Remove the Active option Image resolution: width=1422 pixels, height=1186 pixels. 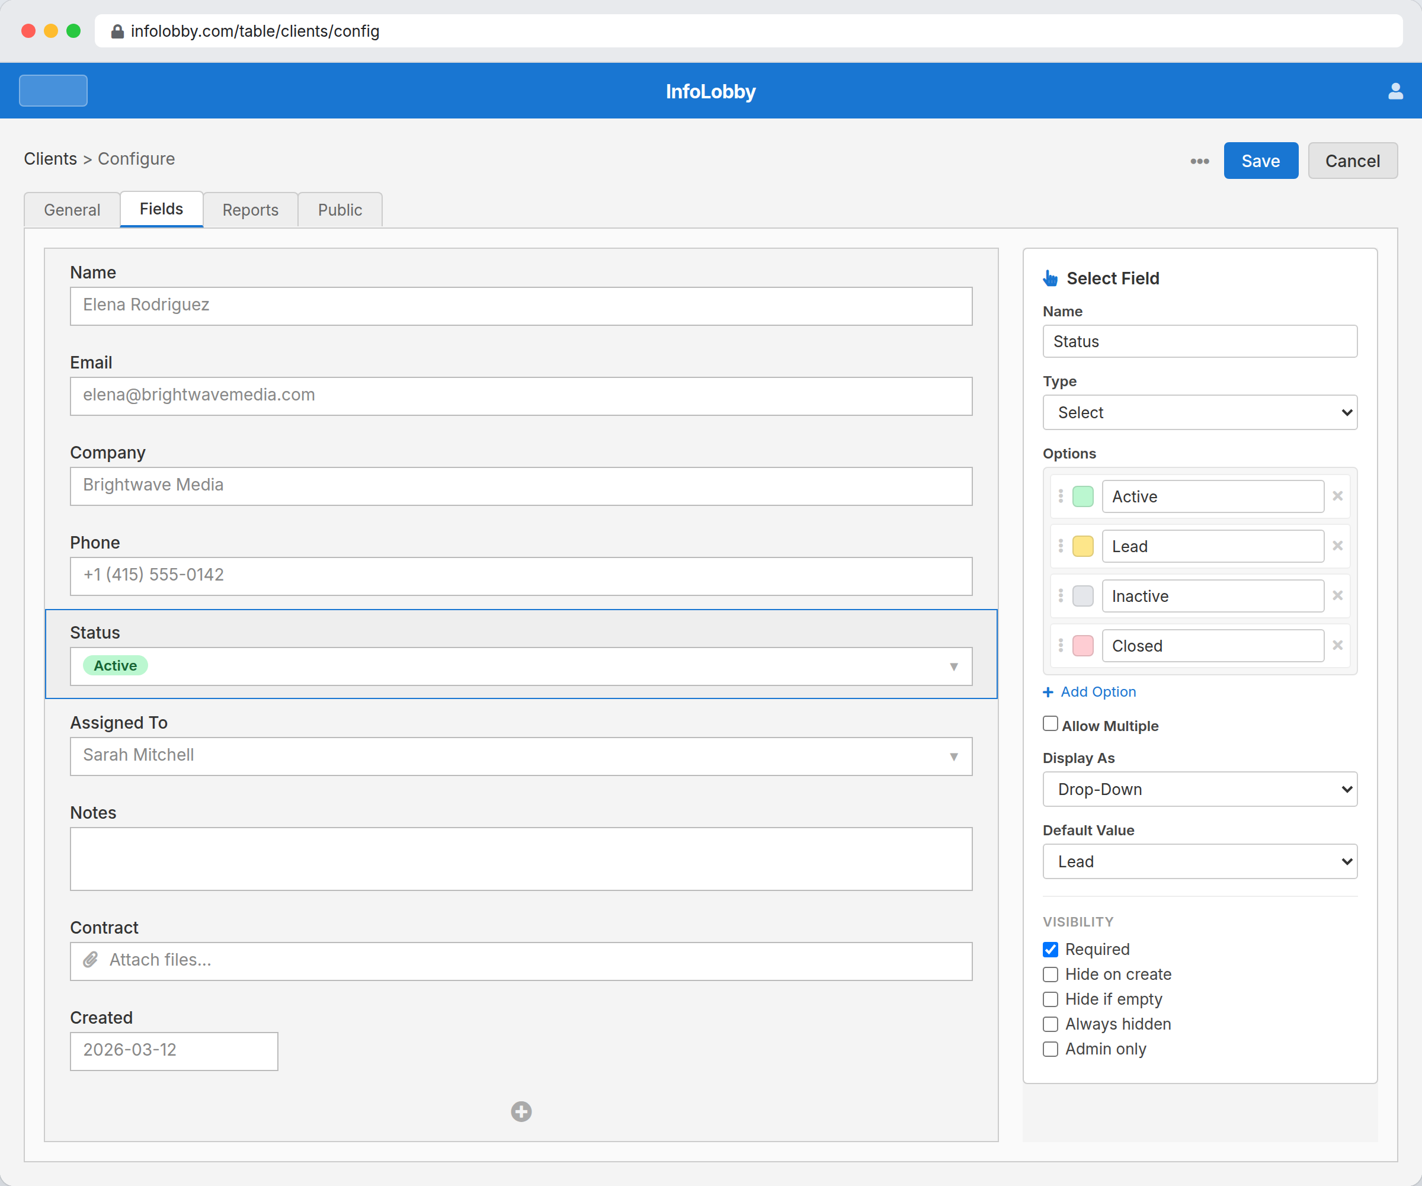point(1337,496)
